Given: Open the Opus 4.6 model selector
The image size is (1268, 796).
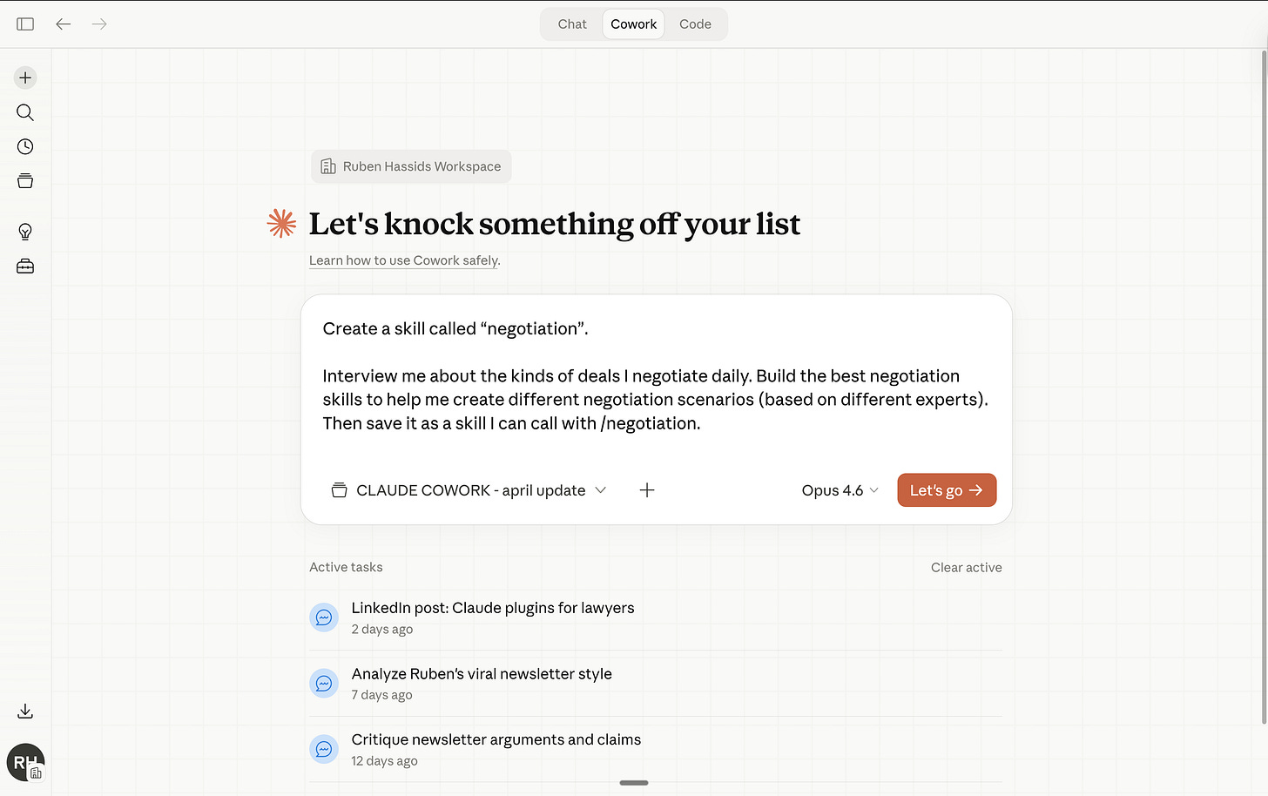Looking at the screenshot, I should [840, 490].
